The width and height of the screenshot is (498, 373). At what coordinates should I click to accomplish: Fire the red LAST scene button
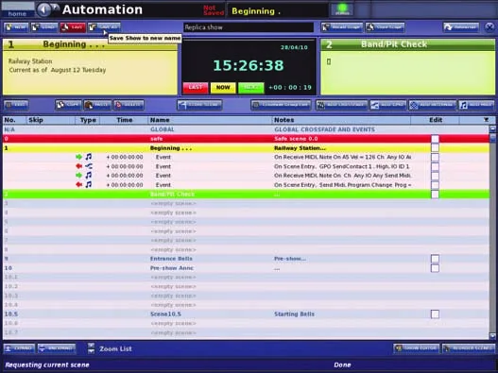pos(196,87)
